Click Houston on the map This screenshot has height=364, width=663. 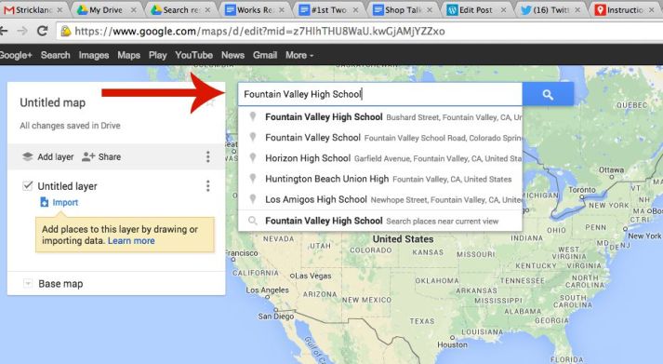pos(452,344)
